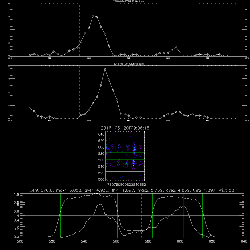Click the 0.4 label on bottom plot y-axis
Viewport: 250px width, 250px height.
tap(16, 220)
